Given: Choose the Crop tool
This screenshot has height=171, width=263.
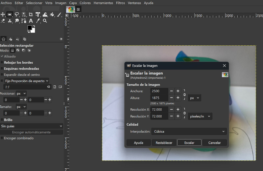Looking at the screenshot, I should [x=31, y=14].
